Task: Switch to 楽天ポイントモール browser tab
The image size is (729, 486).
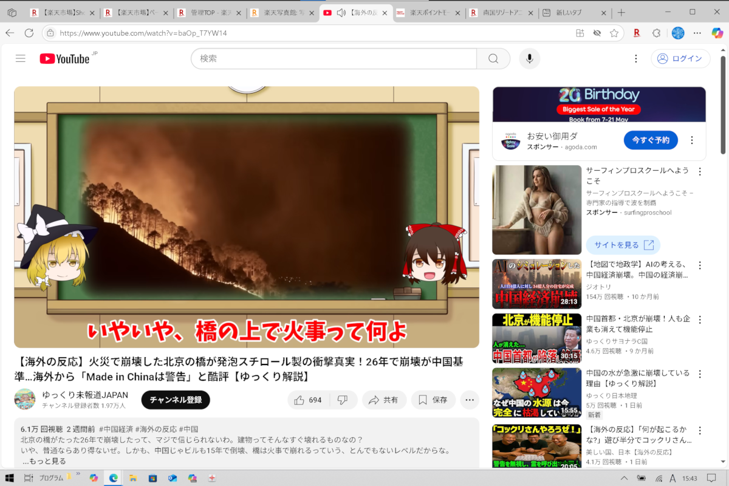Action: [429, 12]
